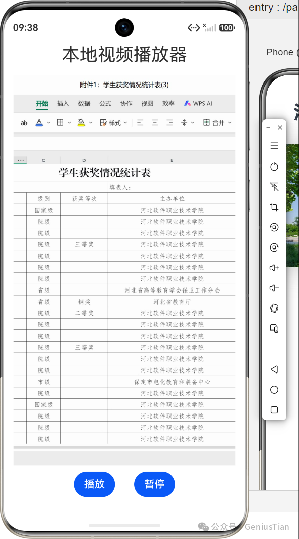Click the vertical alignment icon
The image size is (299, 539).
click(x=184, y=122)
